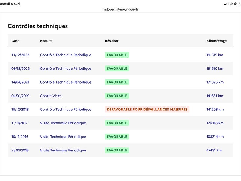Image resolution: width=241 pixels, height=181 pixels.
Task: Click Contrôle Technique Périodique for 14/04/2021
Action: 66,82
